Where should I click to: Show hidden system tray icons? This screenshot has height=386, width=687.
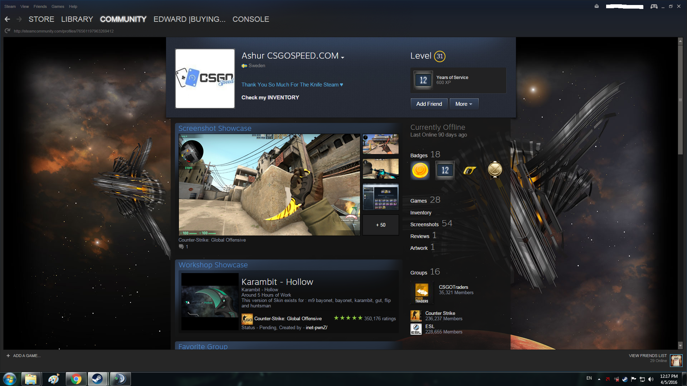[599, 379]
